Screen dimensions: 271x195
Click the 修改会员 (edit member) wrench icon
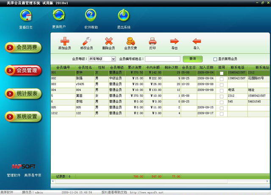(x=87, y=41)
